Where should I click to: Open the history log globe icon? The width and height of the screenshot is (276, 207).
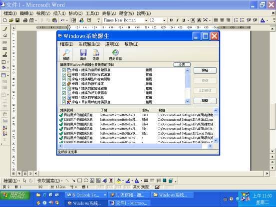(x=115, y=52)
